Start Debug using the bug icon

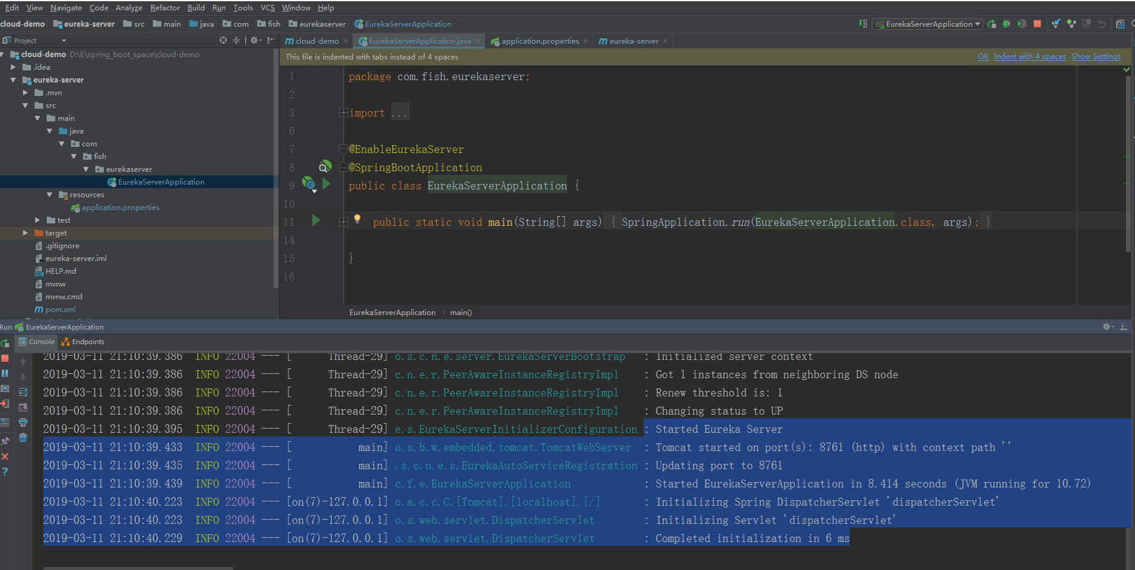tap(1007, 24)
